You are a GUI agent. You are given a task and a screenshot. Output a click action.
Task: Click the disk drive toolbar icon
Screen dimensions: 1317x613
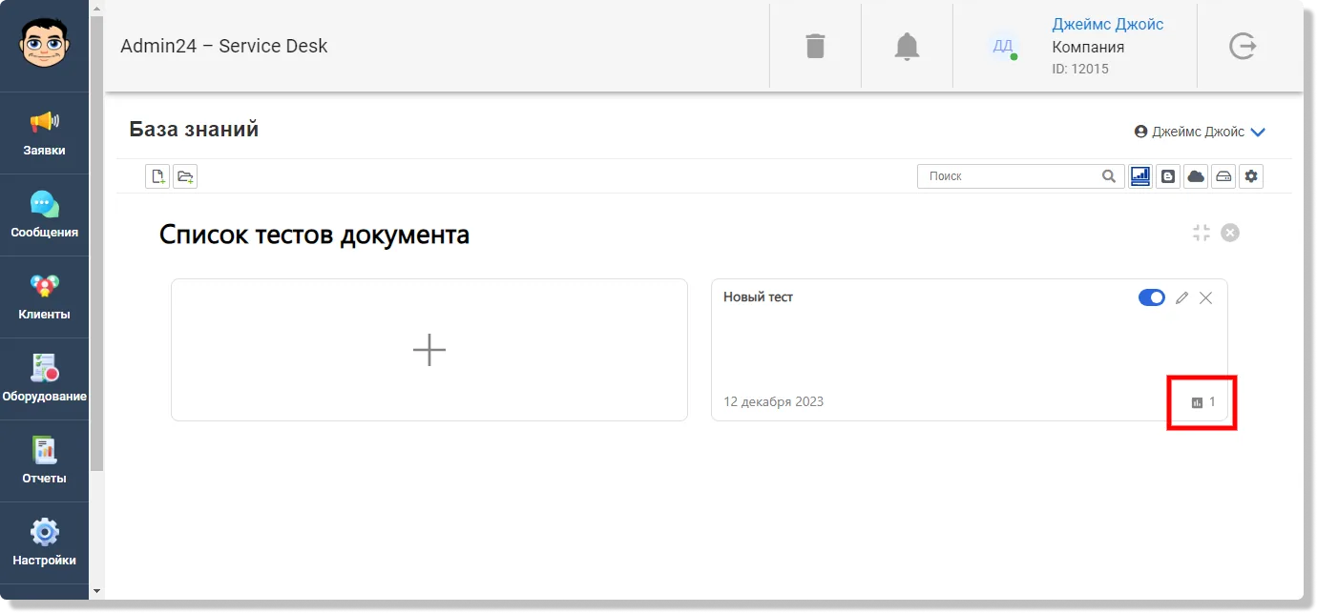tap(1223, 175)
